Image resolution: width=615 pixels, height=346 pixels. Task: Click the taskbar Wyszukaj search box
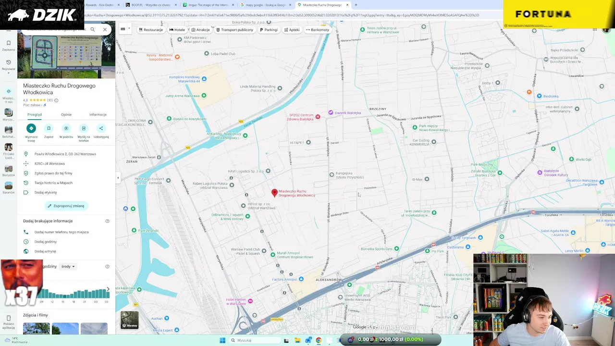pyautogui.click(x=254, y=340)
